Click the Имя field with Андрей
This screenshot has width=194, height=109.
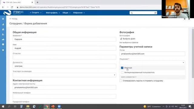[65, 48]
